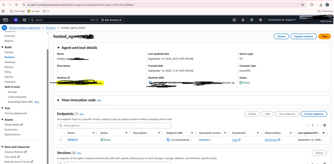Click the Find endpoints search field
The height and width of the screenshot is (164, 334).
pyautogui.click(x=114, y=125)
